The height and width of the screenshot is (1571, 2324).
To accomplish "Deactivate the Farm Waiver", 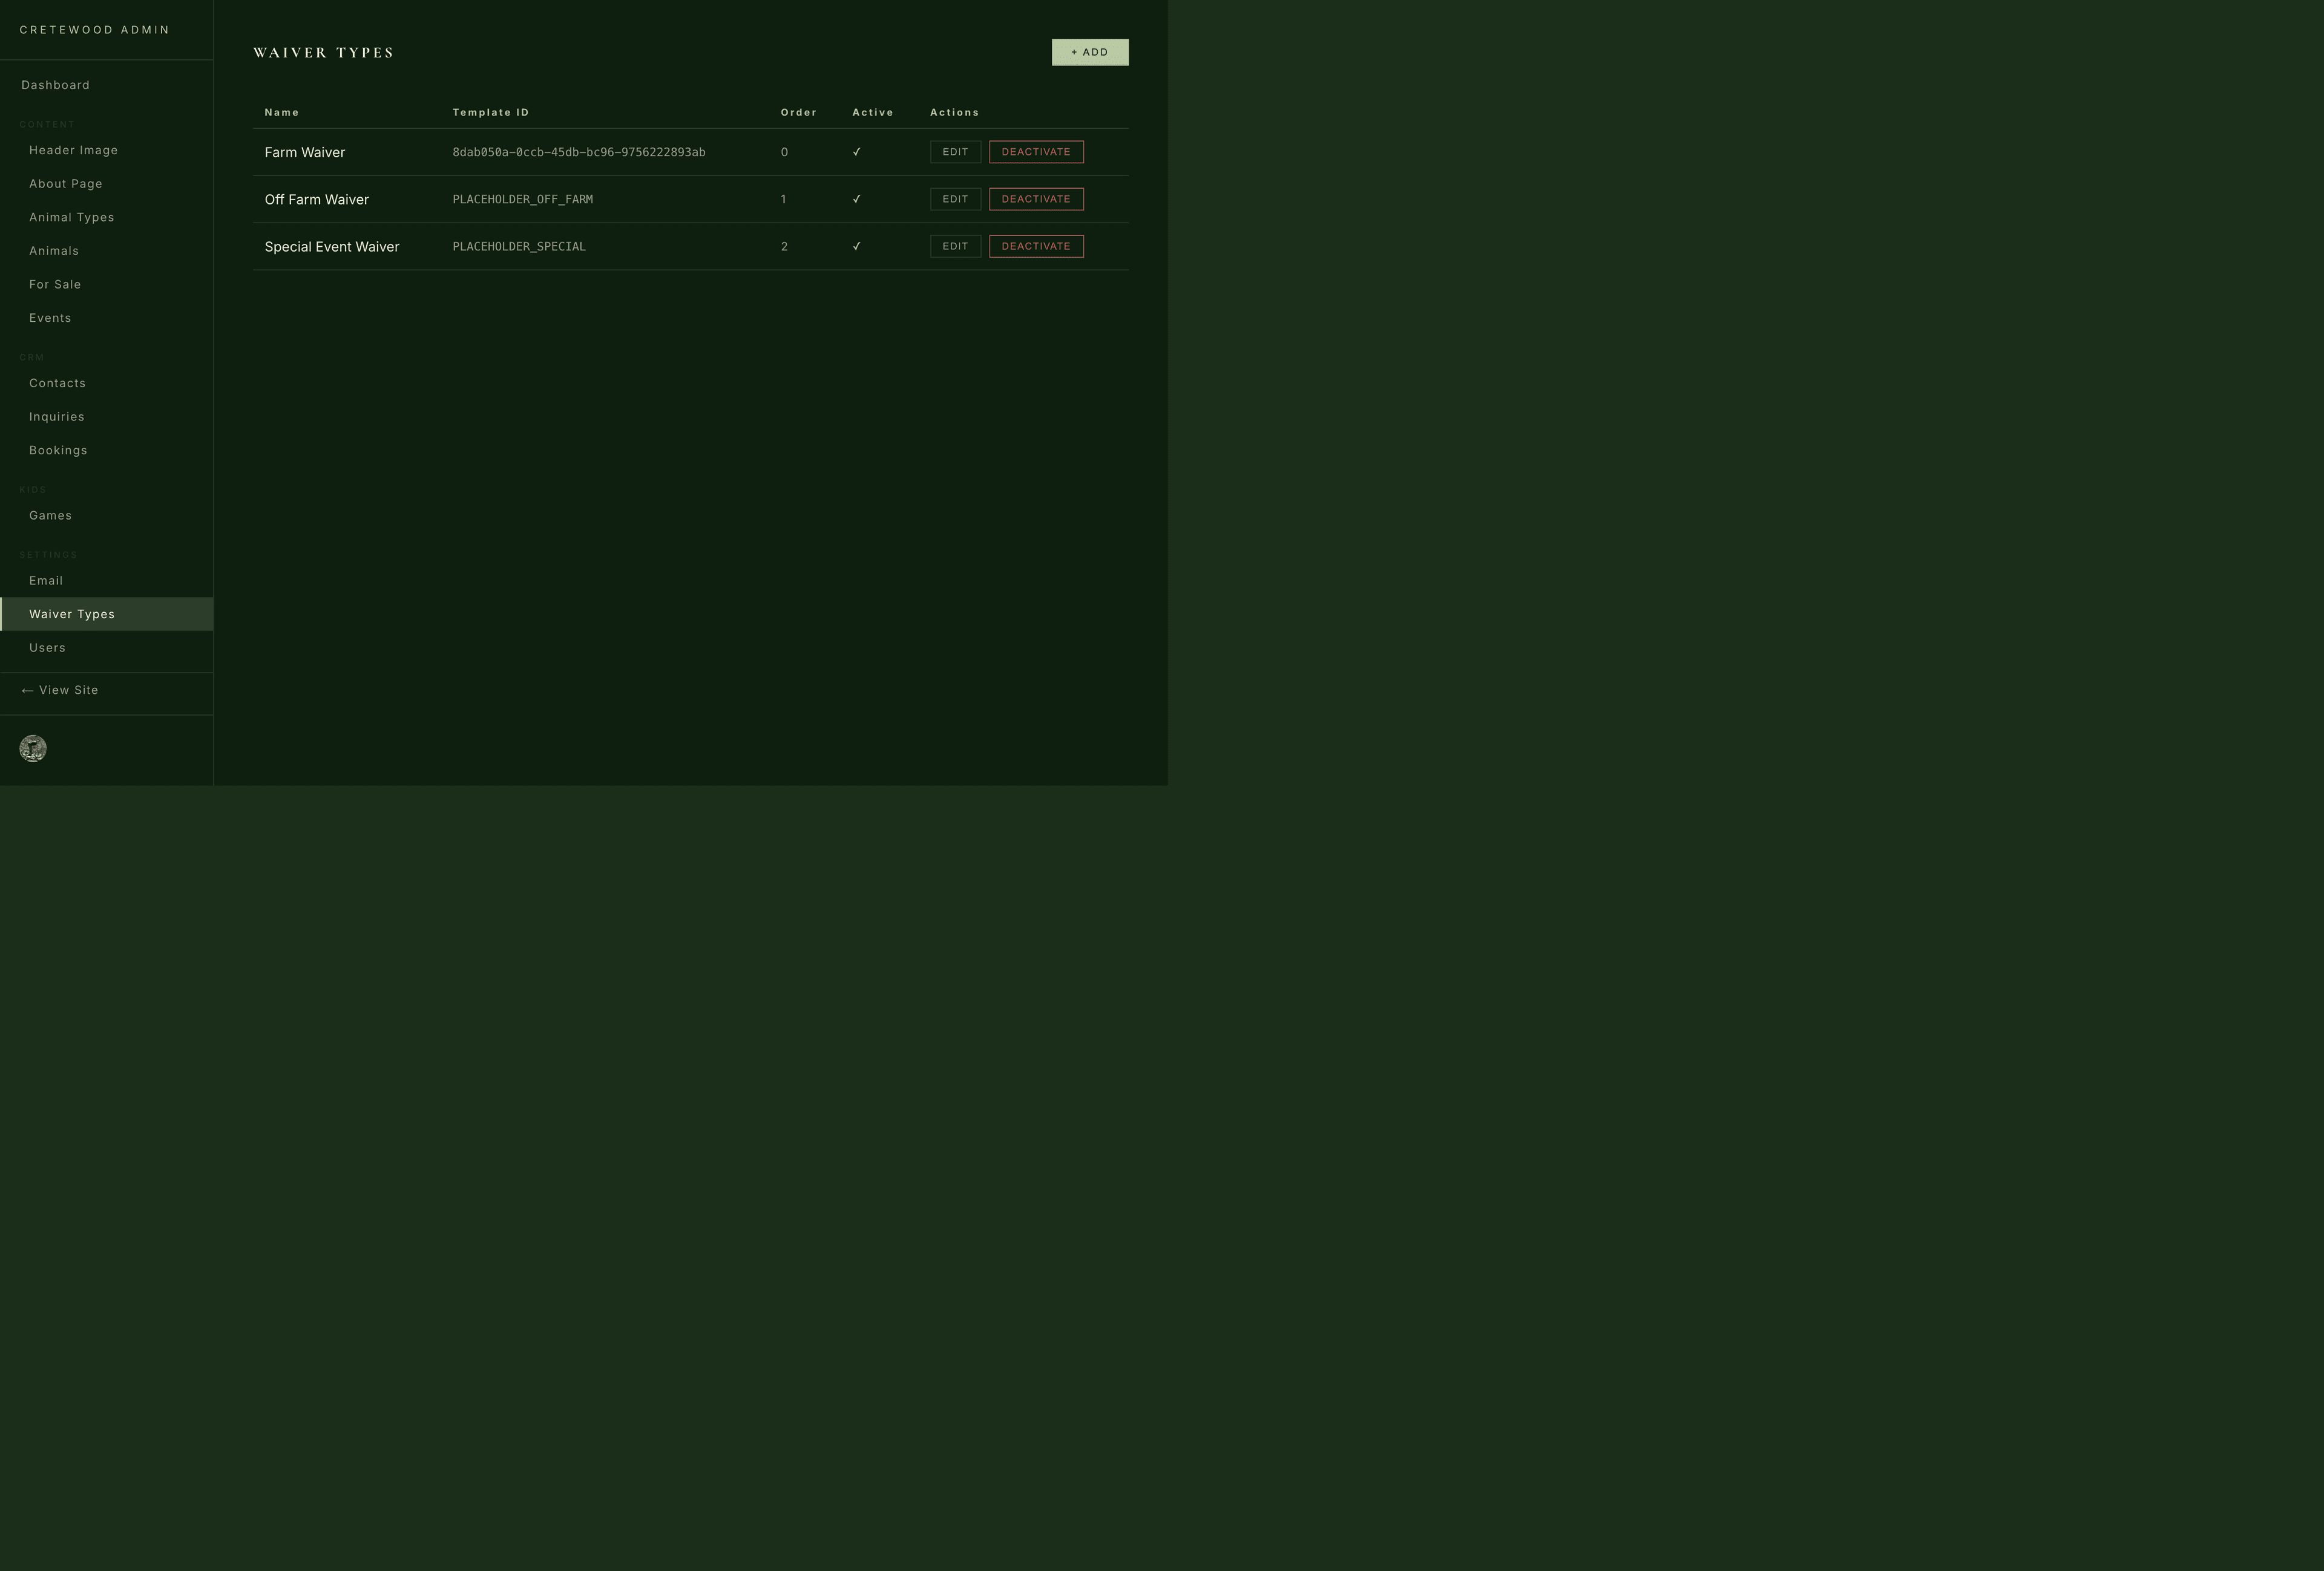I will (1035, 152).
